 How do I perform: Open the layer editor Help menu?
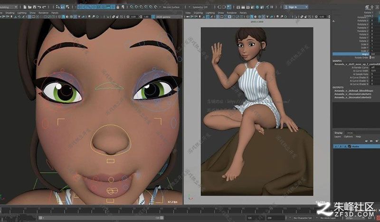358,137
